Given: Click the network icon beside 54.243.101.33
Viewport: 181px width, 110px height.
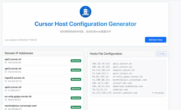Looking at the screenshot, I should (x=6, y=81).
